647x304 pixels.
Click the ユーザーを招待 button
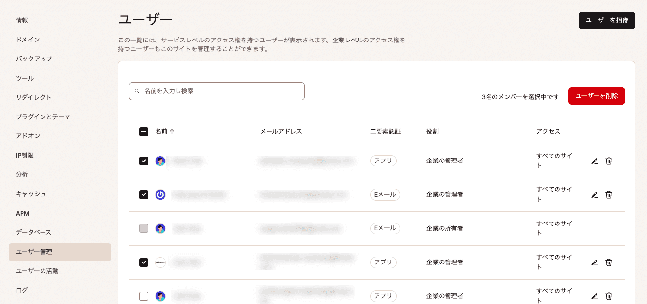[x=606, y=20]
